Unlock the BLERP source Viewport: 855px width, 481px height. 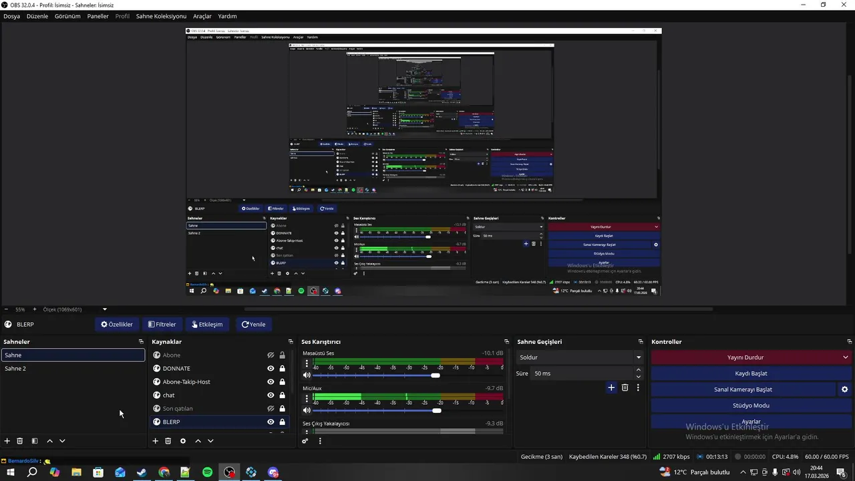pos(283,422)
